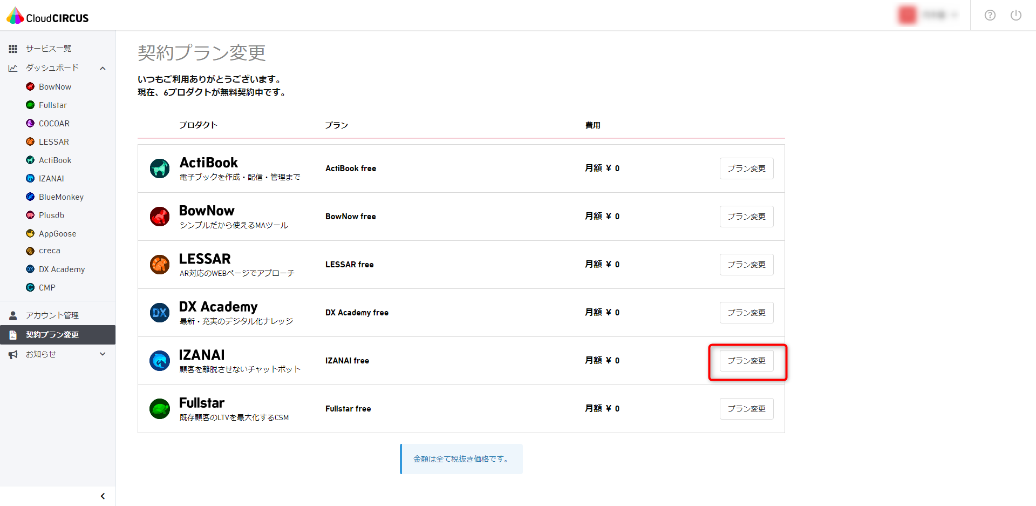Image resolution: width=1036 pixels, height=506 pixels.
Task: Click プラン変更 for Fullstar
Action: click(x=746, y=409)
